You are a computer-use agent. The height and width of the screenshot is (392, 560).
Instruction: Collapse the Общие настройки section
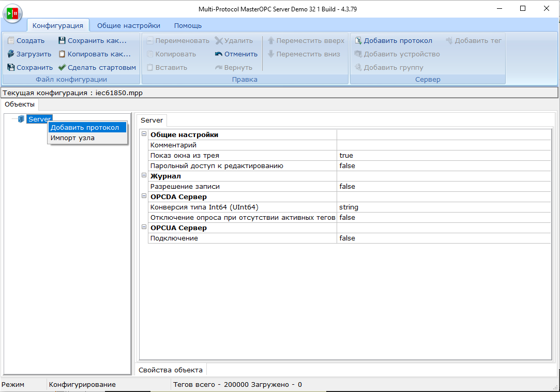(x=144, y=134)
